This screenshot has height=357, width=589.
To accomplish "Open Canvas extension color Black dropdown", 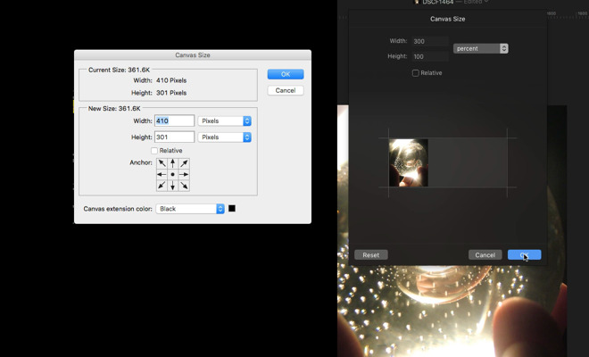I will [x=190, y=209].
